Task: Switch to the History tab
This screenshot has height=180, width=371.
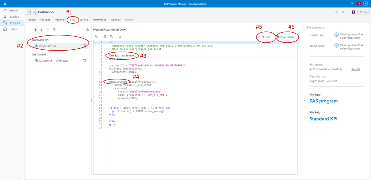Action: pos(129,20)
